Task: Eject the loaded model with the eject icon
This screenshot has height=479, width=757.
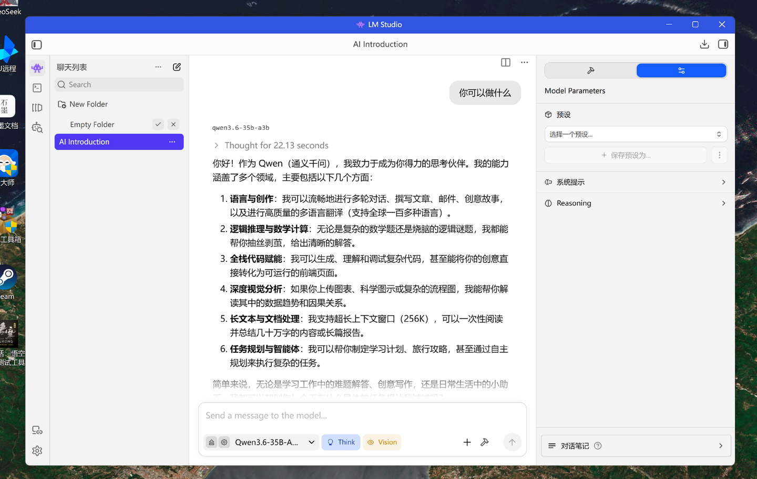Action: [x=211, y=442]
